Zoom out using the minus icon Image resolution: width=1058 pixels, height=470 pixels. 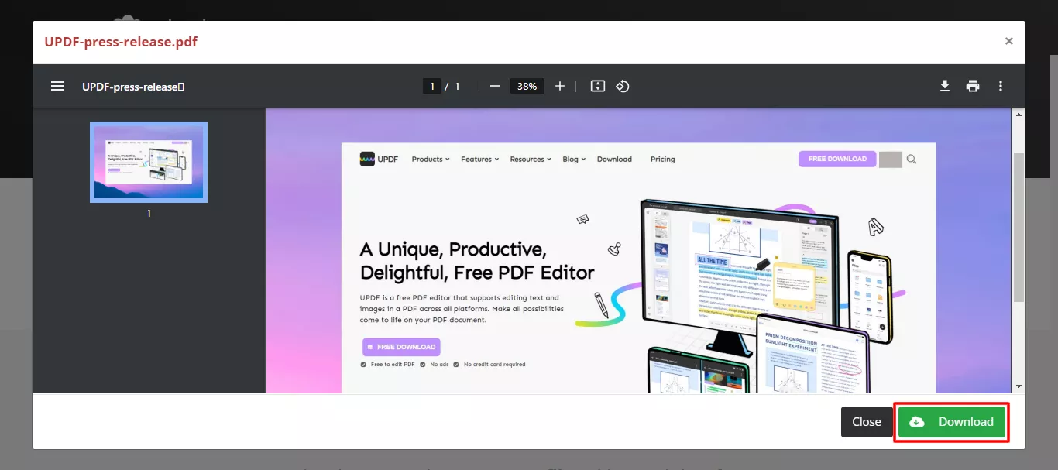pyautogui.click(x=494, y=86)
